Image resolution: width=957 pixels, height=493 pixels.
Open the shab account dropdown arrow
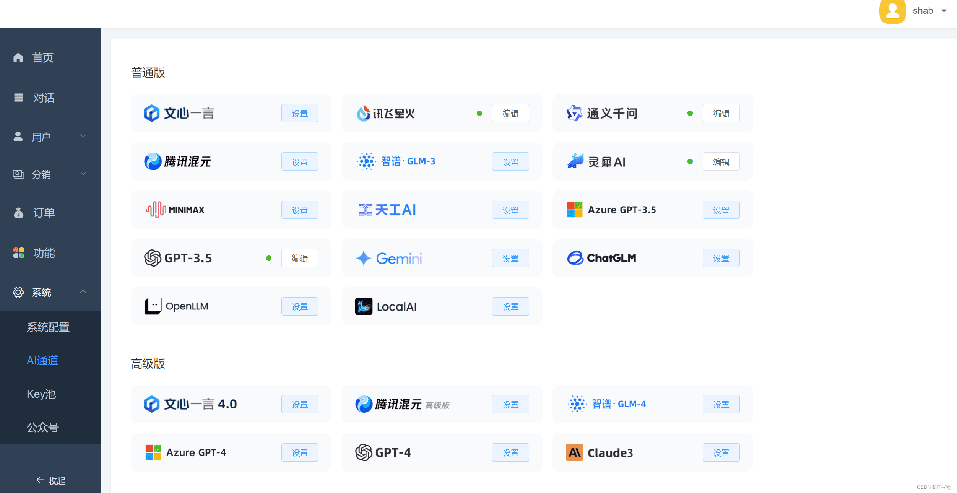coord(944,11)
